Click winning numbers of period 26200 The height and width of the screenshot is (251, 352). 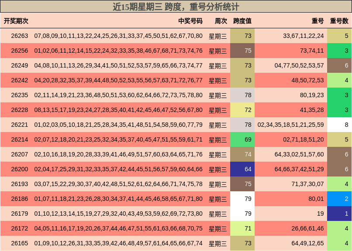(118, 169)
